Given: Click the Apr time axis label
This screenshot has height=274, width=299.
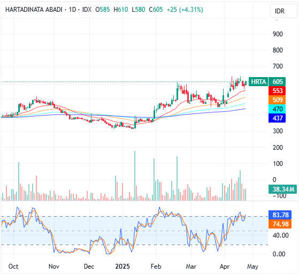Looking at the screenshot, I should (x=225, y=266).
